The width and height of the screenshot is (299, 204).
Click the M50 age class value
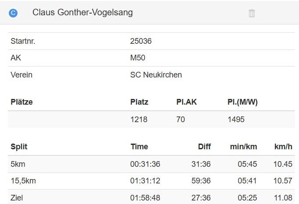click(x=137, y=58)
